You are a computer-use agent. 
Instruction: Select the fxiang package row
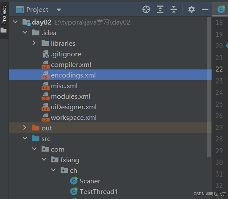tap(110, 160)
